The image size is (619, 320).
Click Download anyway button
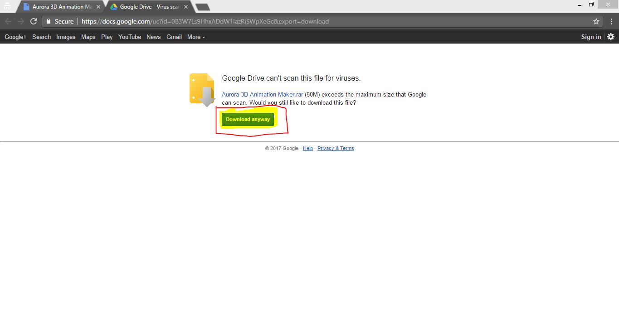point(248,119)
